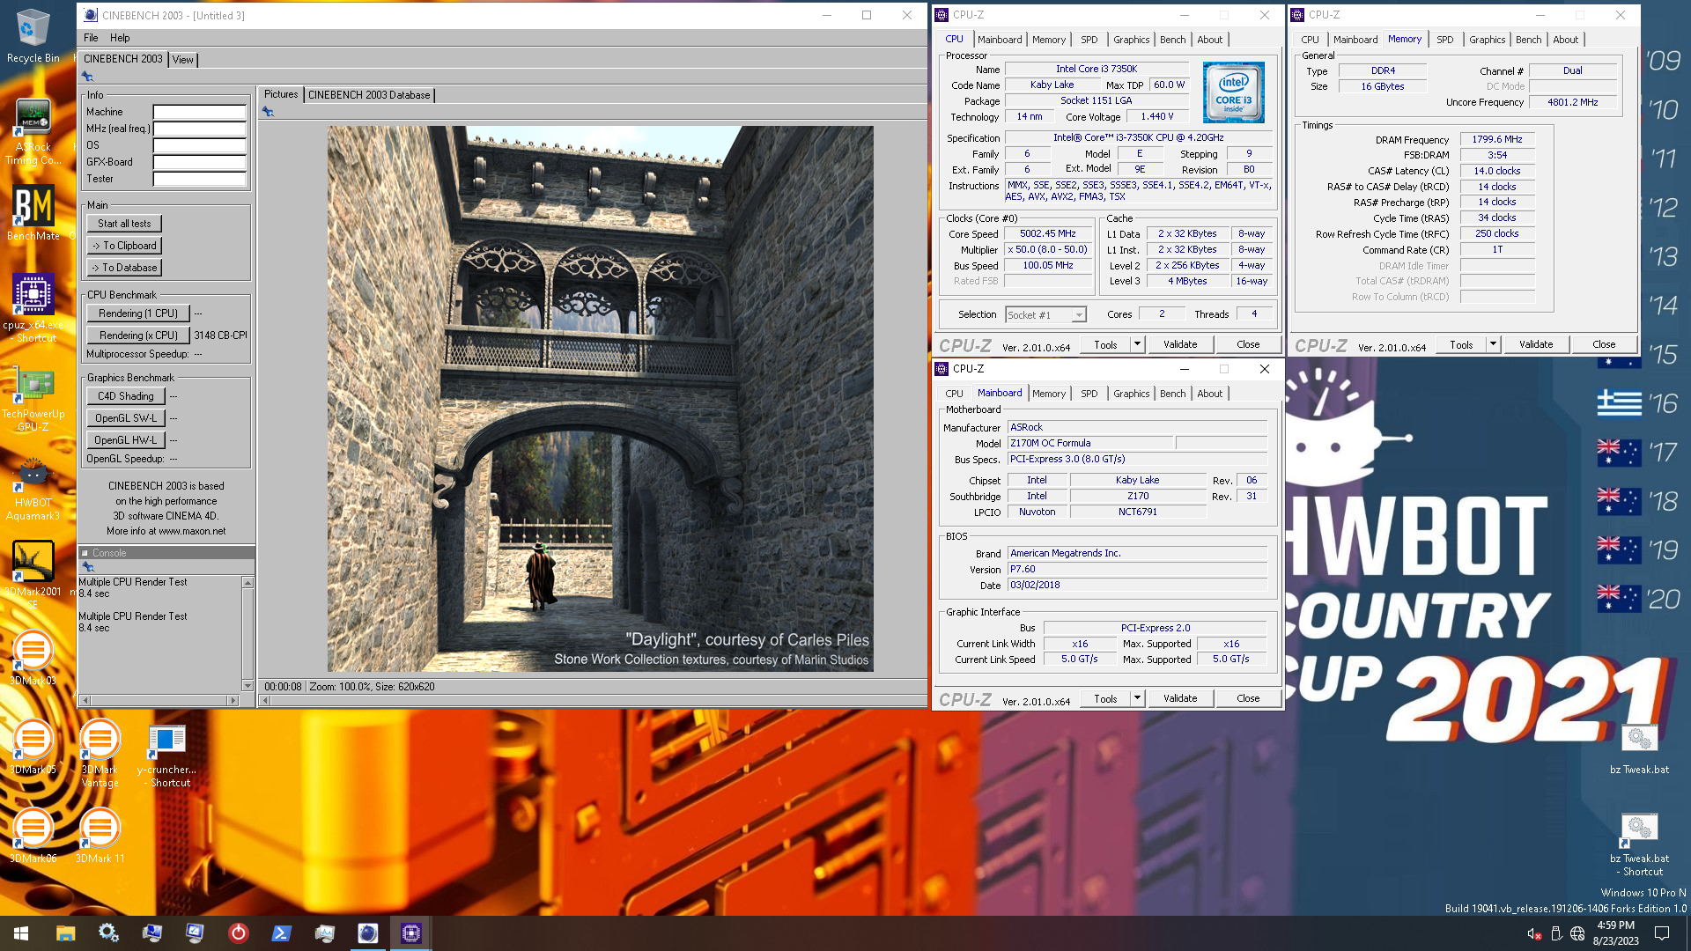Open the gears settings icon in taskbar

(x=108, y=933)
